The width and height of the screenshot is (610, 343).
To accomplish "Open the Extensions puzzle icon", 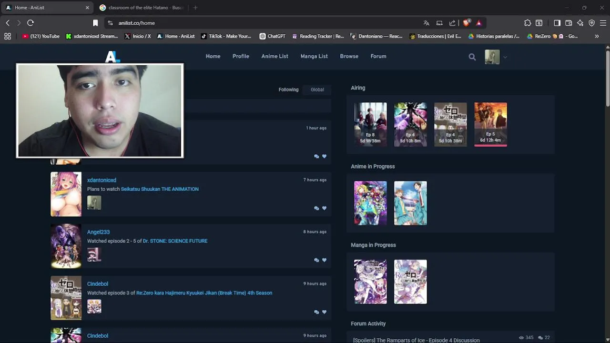I will [x=528, y=23].
